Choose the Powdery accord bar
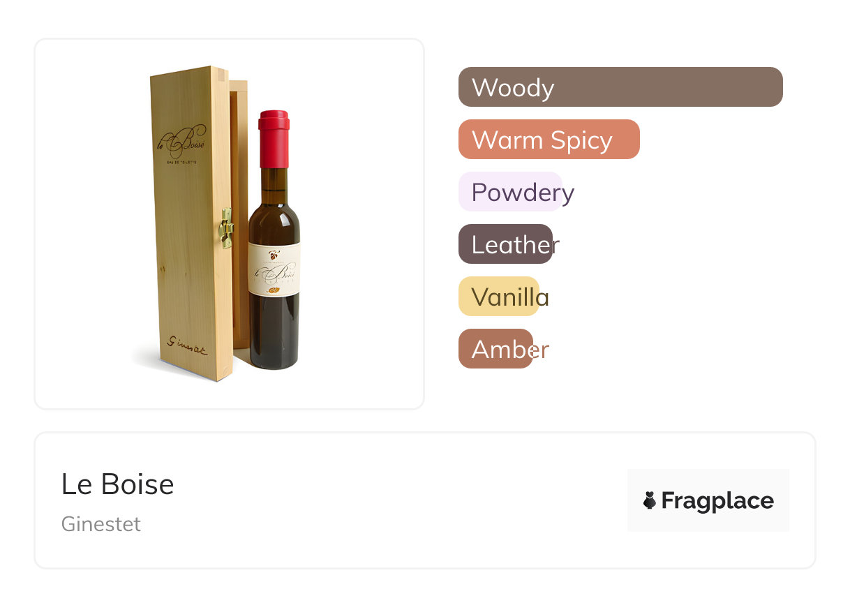 click(x=510, y=192)
